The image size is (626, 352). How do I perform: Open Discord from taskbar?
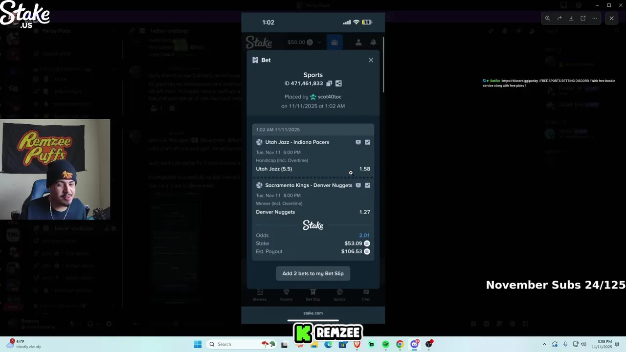415,344
